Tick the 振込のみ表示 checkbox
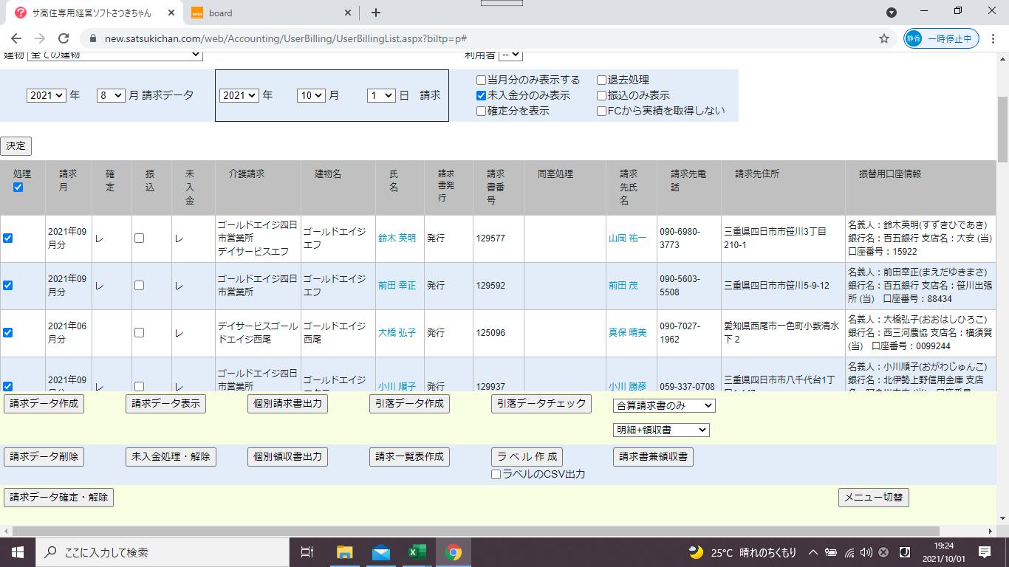This screenshot has height=567, width=1009. [x=601, y=95]
